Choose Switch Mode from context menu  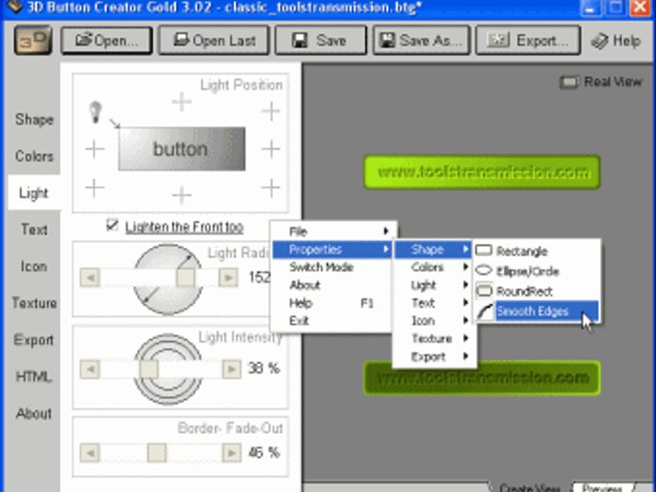(333, 267)
